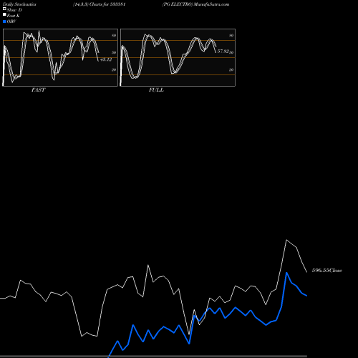Click the FAST stochastic chart panel
The image size is (358, 358).
coord(60,57)
